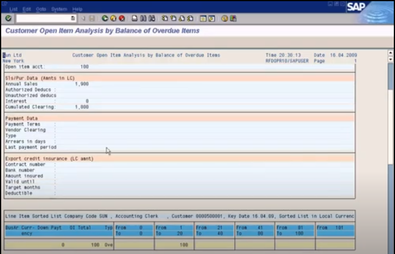
Task: Click the RFDOPR10/SAPUSER text
Action: click(287, 61)
